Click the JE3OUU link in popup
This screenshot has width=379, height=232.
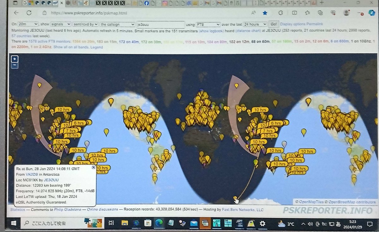[x=51, y=180]
